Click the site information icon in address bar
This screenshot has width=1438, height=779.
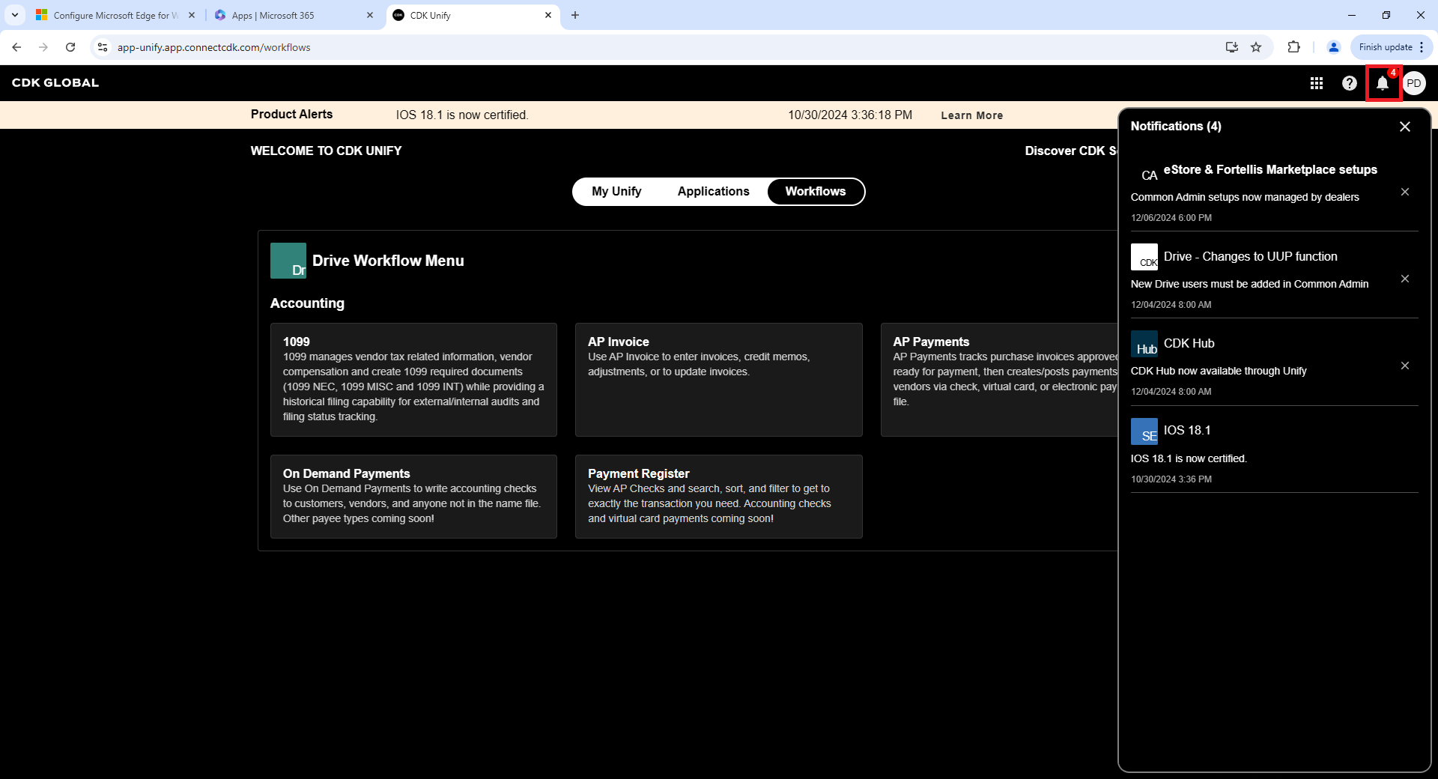click(x=103, y=47)
